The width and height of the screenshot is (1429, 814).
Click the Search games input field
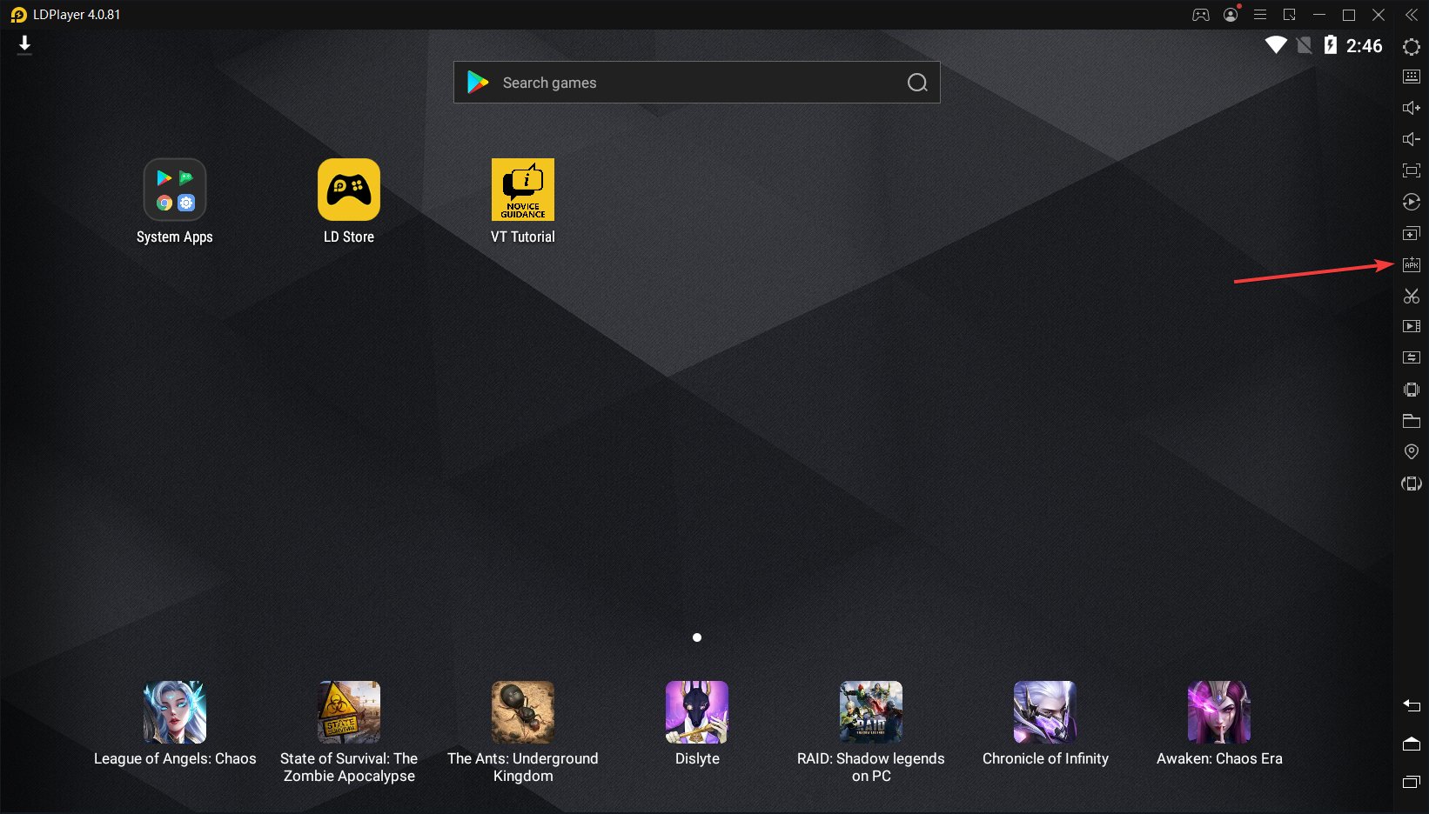(x=697, y=83)
